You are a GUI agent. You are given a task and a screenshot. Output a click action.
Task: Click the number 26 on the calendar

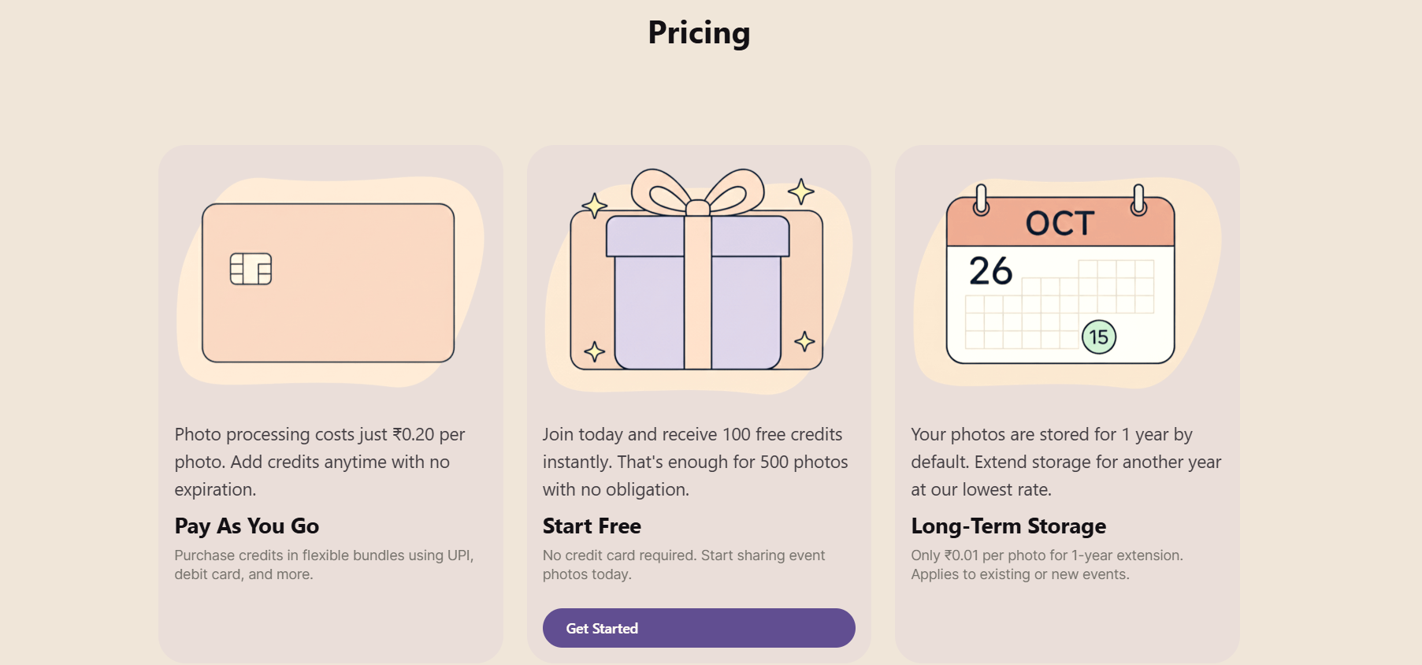990,271
